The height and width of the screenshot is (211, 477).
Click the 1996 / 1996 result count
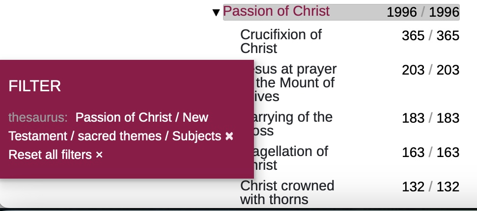[x=422, y=12]
